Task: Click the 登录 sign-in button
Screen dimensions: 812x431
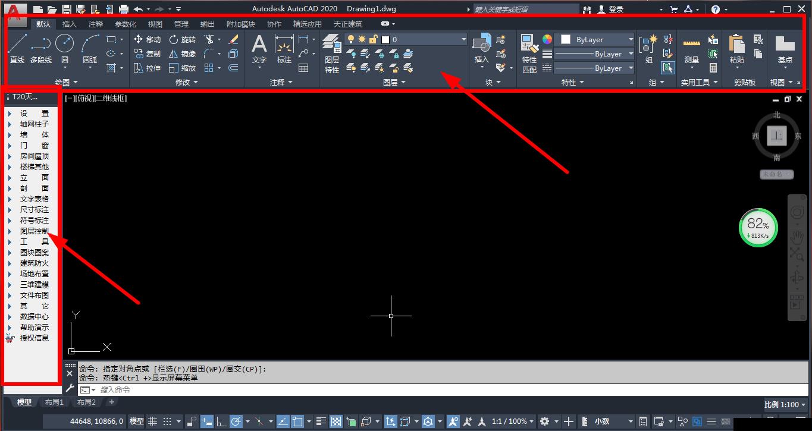Action: [616, 9]
